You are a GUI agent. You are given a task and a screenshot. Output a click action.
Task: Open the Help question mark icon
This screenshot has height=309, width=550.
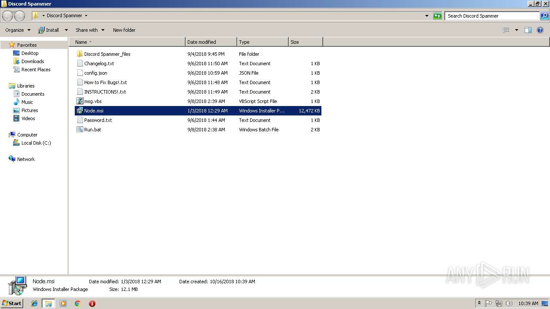click(x=540, y=30)
